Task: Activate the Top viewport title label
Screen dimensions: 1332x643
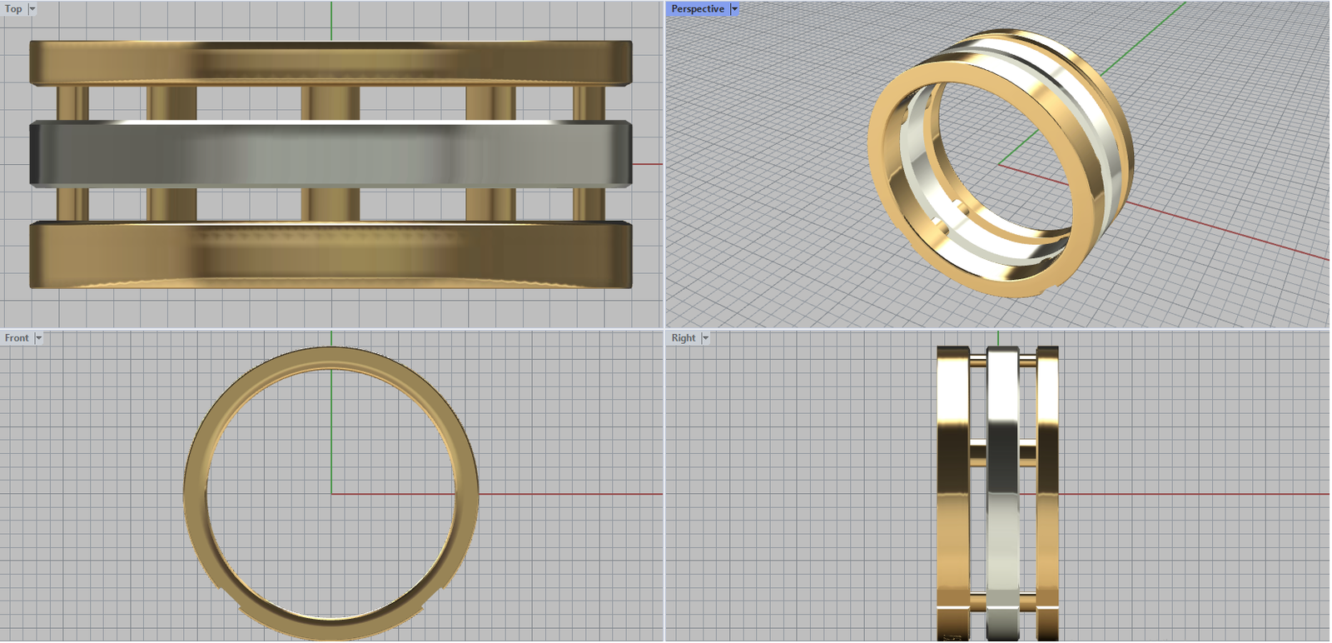Action: click(13, 9)
